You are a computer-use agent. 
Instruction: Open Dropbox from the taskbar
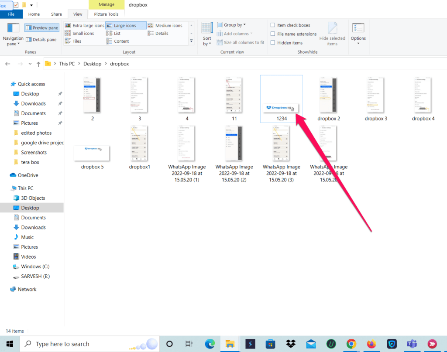pos(291,344)
